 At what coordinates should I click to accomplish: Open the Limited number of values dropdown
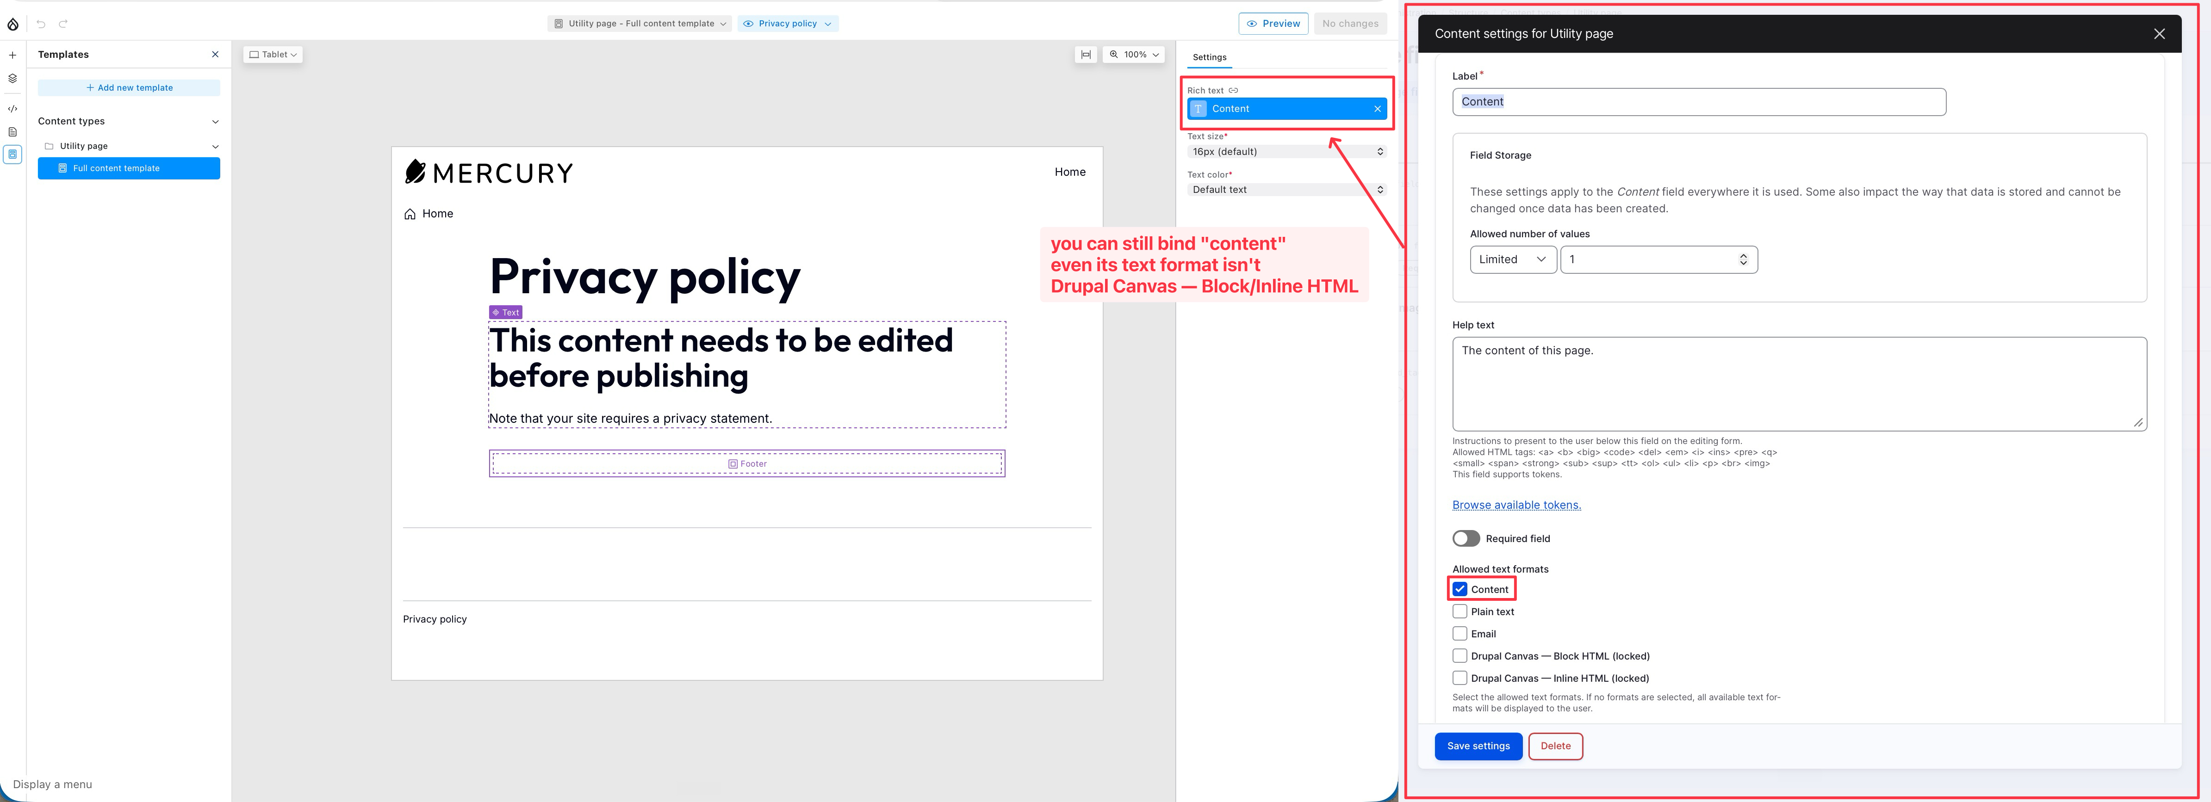pyautogui.click(x=1513, y=260)
